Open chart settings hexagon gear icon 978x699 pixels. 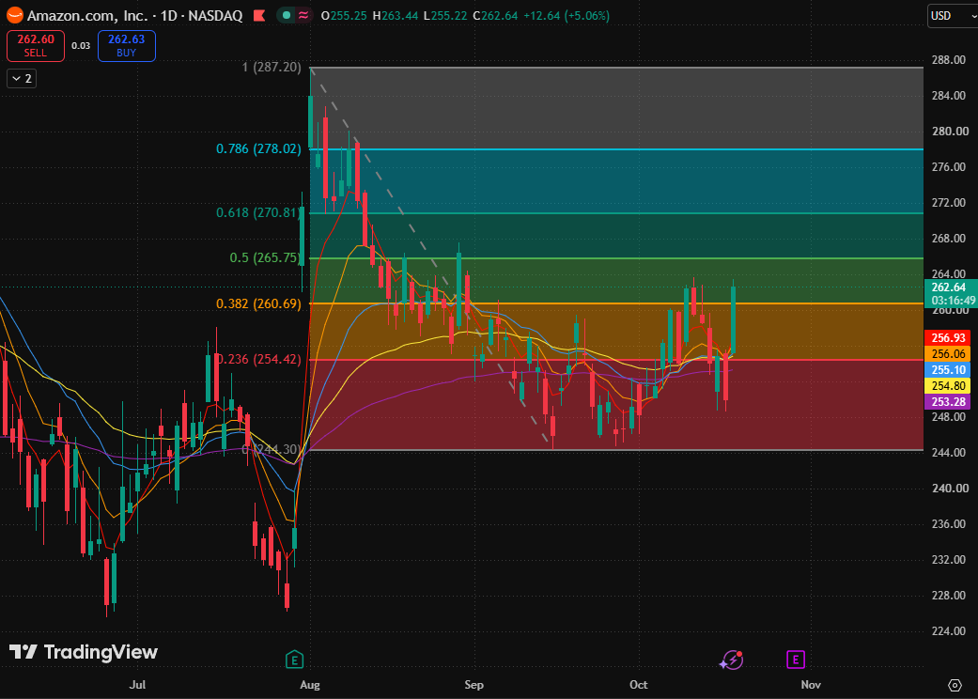tap(955, 685)
